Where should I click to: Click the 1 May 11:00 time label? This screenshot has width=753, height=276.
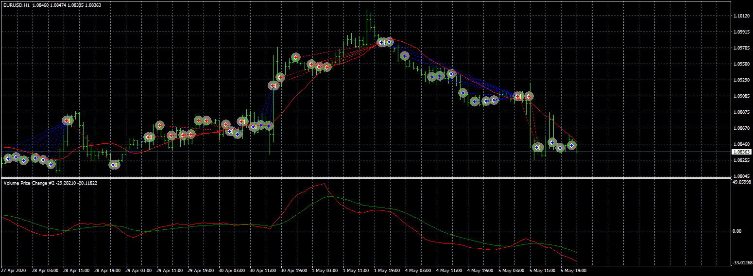356,270
